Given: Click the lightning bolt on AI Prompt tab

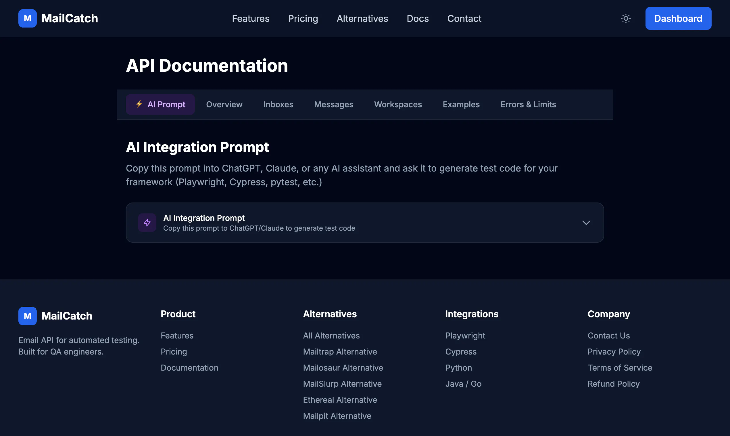Looking at the screenshot, I should (139, 104).
